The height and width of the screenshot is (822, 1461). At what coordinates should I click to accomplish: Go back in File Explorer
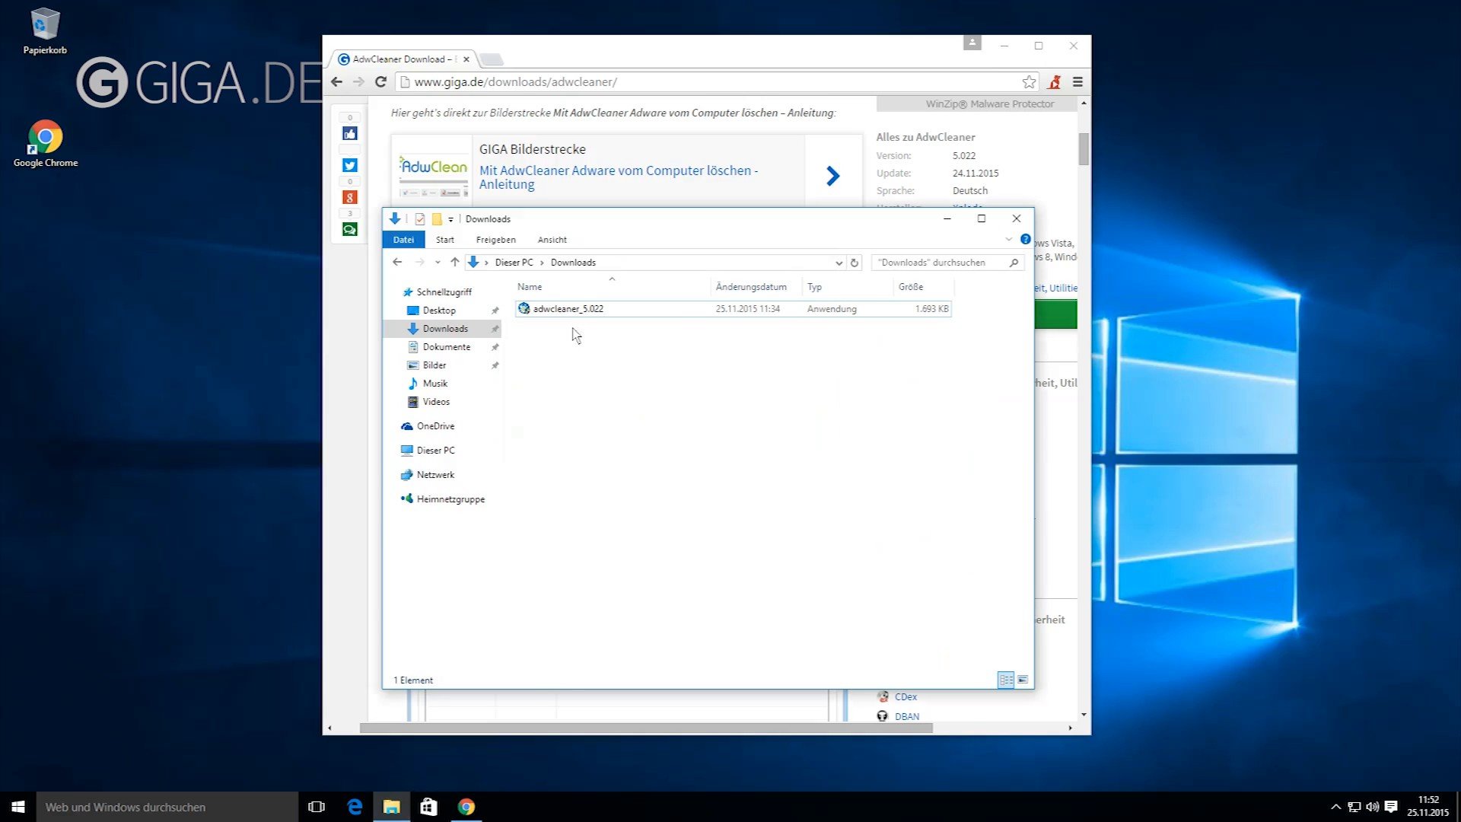[x=397, y=263]
